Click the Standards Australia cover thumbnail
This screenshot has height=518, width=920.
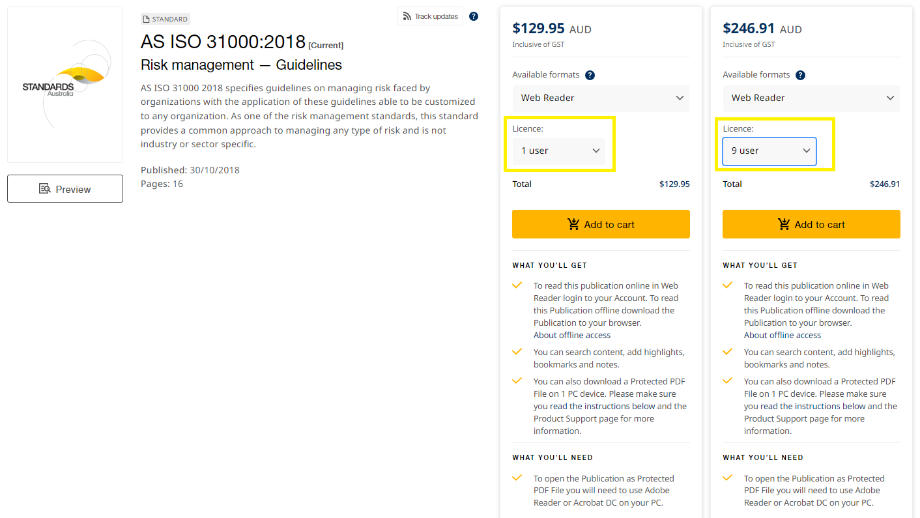[65, 85]
